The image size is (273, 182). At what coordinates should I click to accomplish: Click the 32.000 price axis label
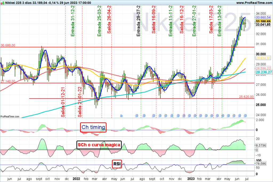point(261,34)
